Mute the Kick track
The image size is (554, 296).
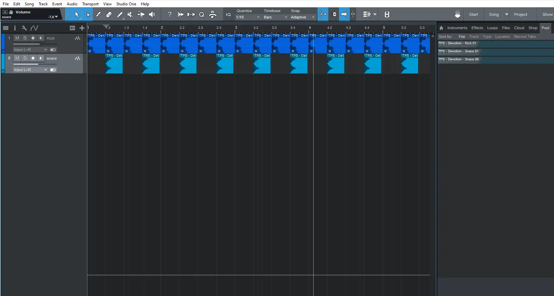[x=17, y=38]
